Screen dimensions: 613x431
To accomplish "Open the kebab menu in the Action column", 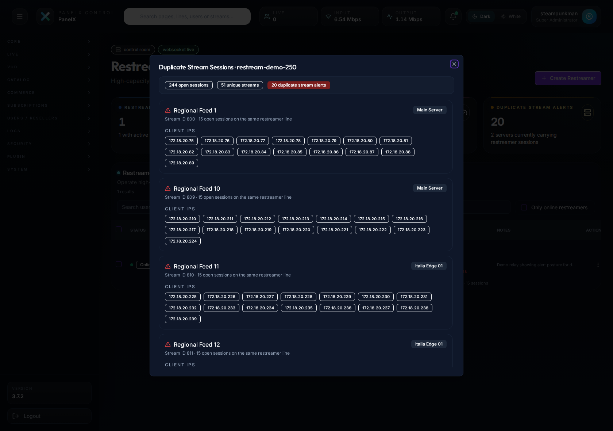I will click(x=598, y=265).
